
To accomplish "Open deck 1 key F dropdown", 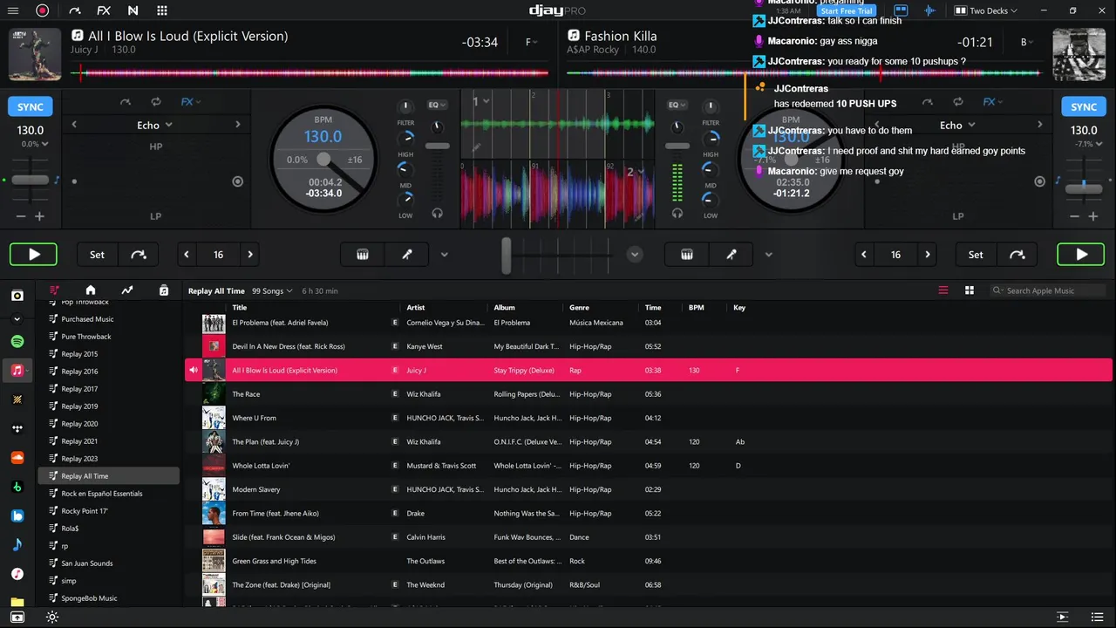I will (530, 42).
